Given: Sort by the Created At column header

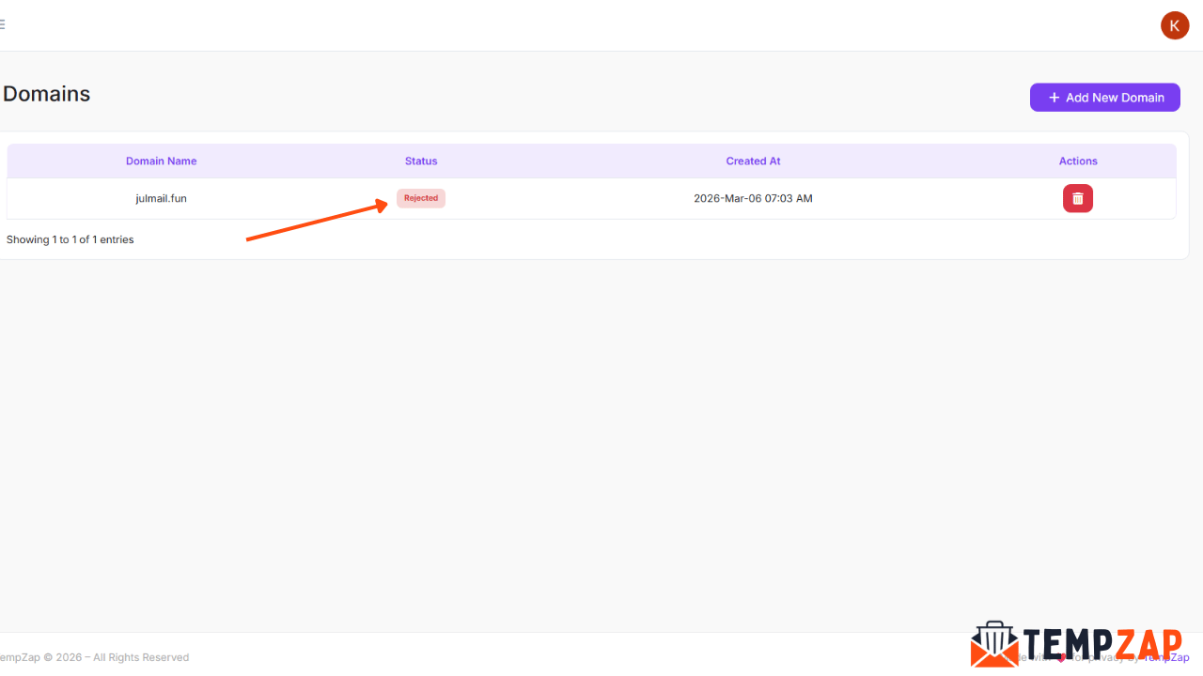Looking at the screenshot, I should [752, 161].
